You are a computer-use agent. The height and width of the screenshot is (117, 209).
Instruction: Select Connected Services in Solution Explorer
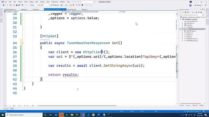click(192, 21)
